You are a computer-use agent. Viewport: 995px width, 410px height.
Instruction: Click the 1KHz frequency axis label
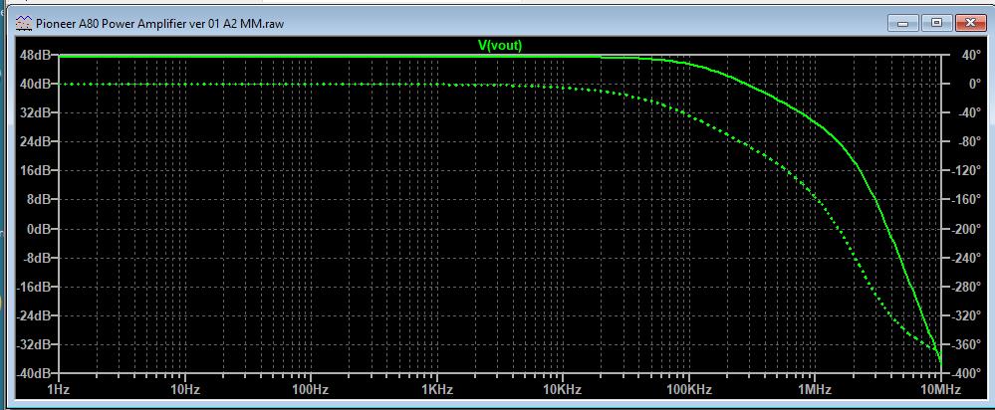pyautogui.click(x=436, y=389)
